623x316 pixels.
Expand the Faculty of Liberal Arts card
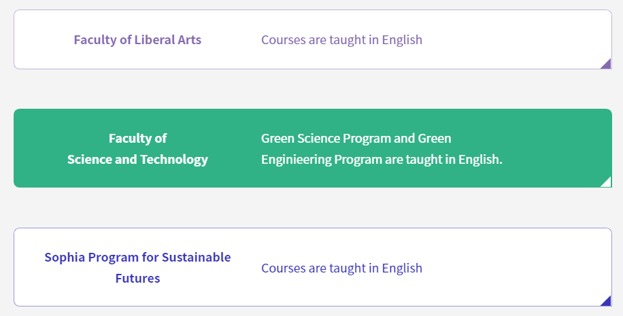click(x=313, y=39)
